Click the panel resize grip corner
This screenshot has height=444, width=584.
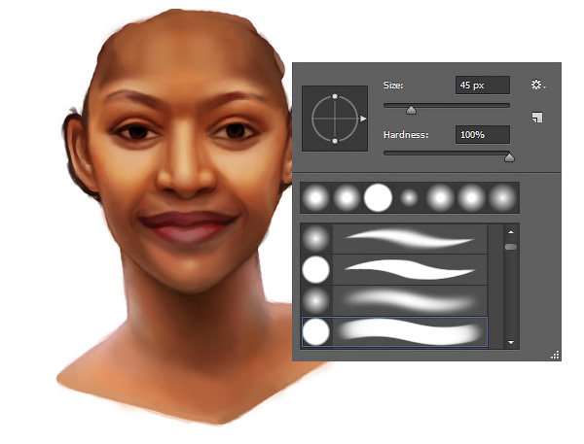[555, 355]
